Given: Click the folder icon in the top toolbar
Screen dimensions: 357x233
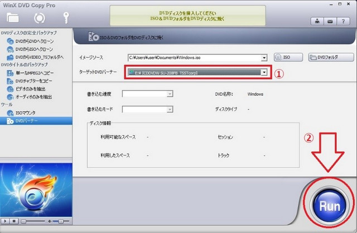Looking at the screenshot, I should pyautogui.click(x=12, y=18).
